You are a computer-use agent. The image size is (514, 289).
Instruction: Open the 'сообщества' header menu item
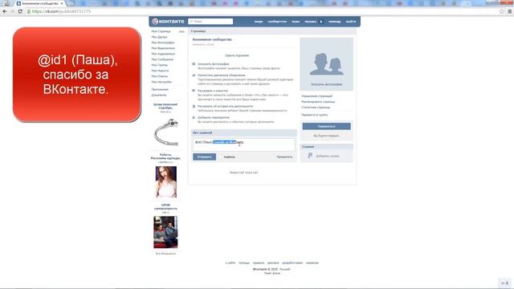277,22
